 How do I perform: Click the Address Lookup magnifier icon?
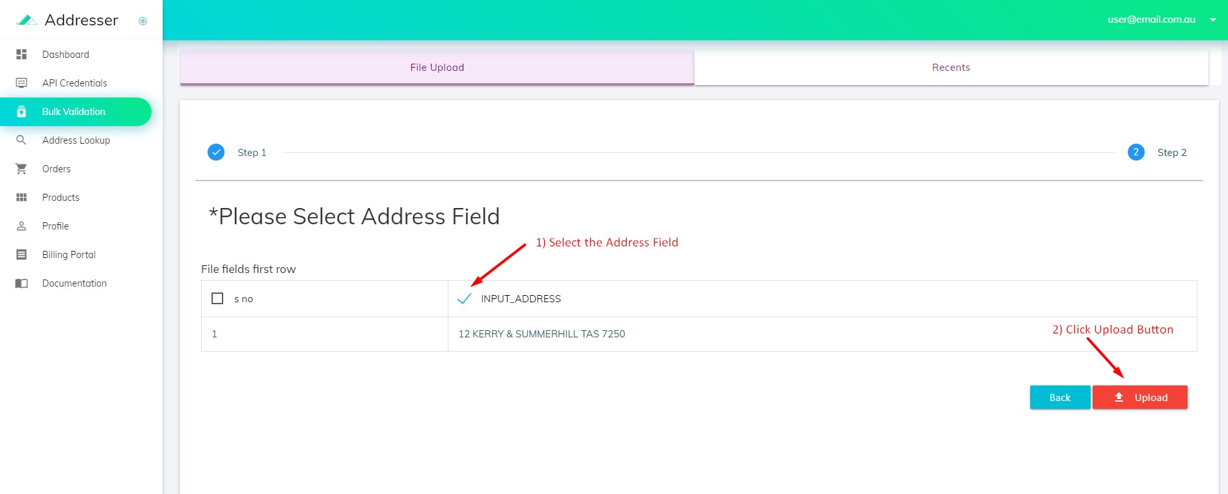tap(21, 140)
